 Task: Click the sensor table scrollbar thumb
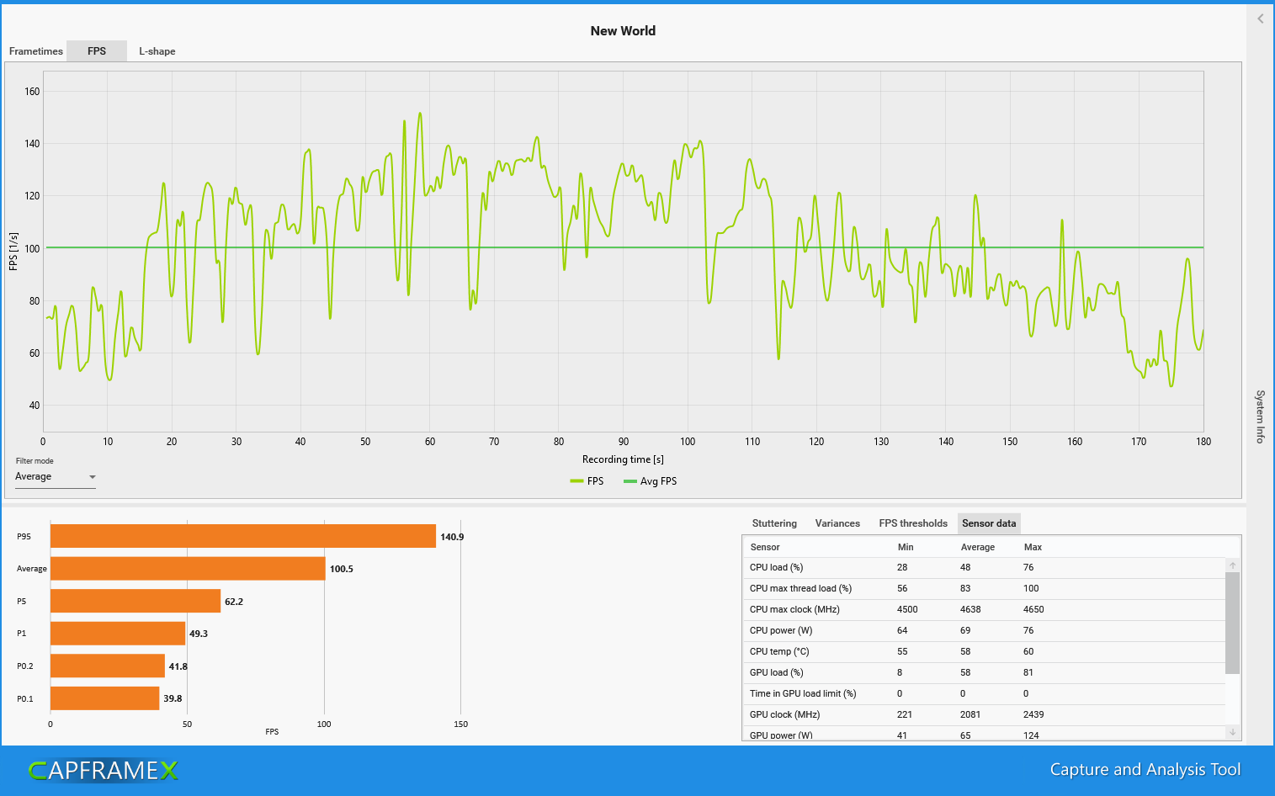(x=1232, y=623)
